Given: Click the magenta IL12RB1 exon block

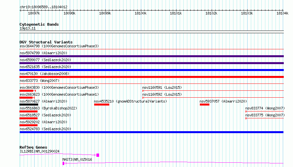Looking at the screenshot, I should pyautogui.click(x=98, y=155).
